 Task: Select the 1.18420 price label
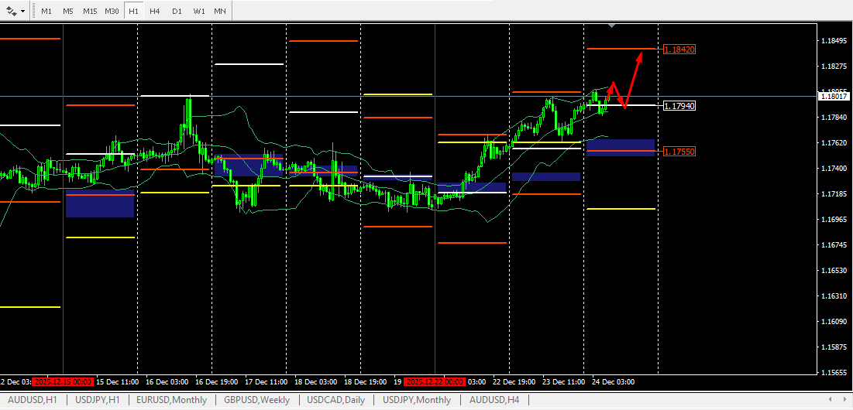679,50
